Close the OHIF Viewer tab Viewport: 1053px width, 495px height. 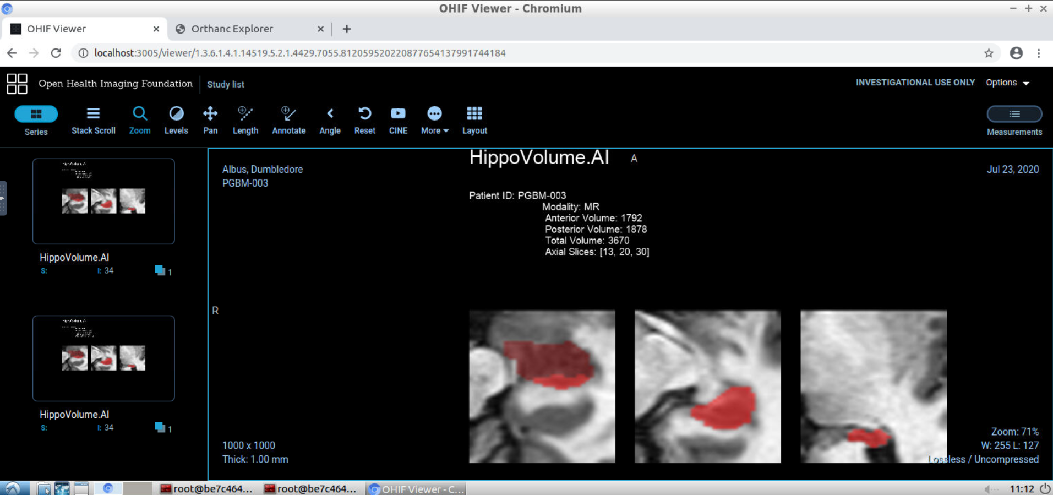coord(156,29)
